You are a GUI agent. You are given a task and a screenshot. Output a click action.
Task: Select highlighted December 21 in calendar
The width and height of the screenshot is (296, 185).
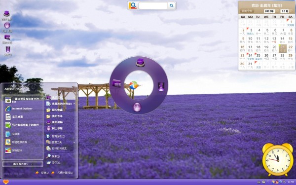coord(283,48)
